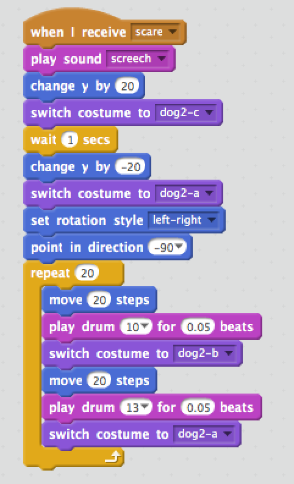Click the 'repeat' block label
This screenshot has height=484, width=294.
50,273
